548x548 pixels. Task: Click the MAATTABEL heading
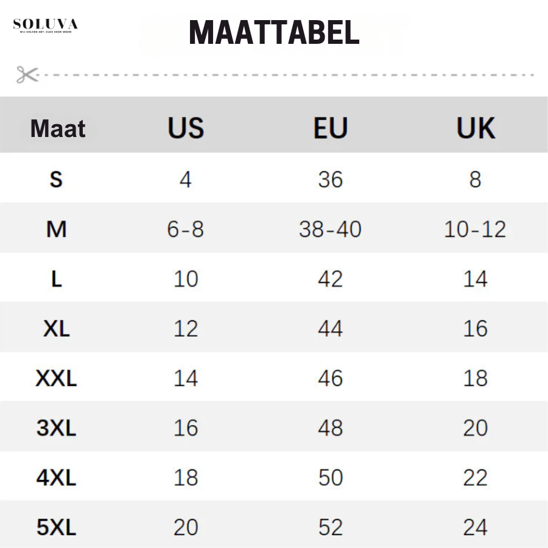(x=274, y=33)
